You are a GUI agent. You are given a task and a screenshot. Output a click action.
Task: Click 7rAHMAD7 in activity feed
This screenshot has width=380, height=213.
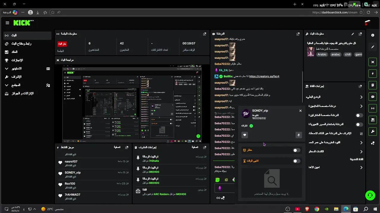click(72, 195)
